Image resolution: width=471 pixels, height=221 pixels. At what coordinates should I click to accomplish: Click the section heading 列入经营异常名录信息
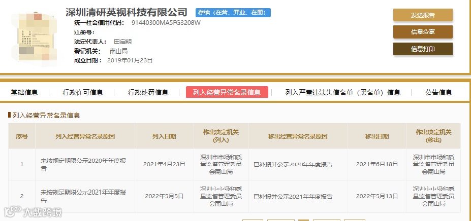pos(46,115)
